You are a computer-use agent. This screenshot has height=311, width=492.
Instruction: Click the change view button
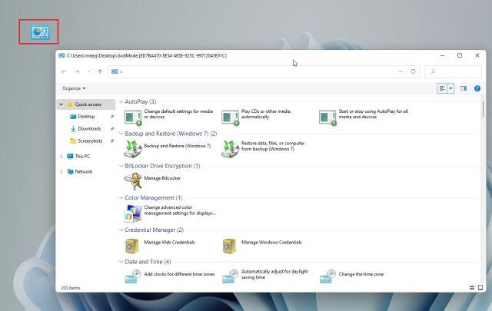pyautogui.click(x=442, y=88)
